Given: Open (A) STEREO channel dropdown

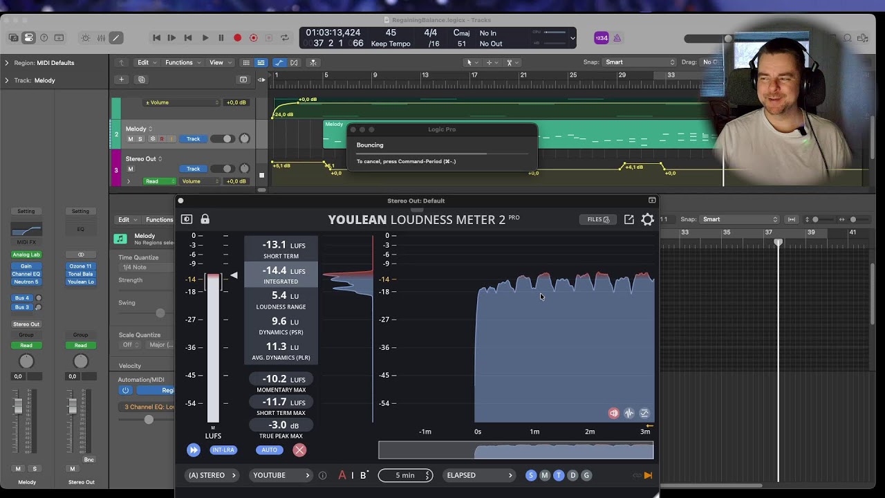Looking at the screenshot, I should point(212,475).
